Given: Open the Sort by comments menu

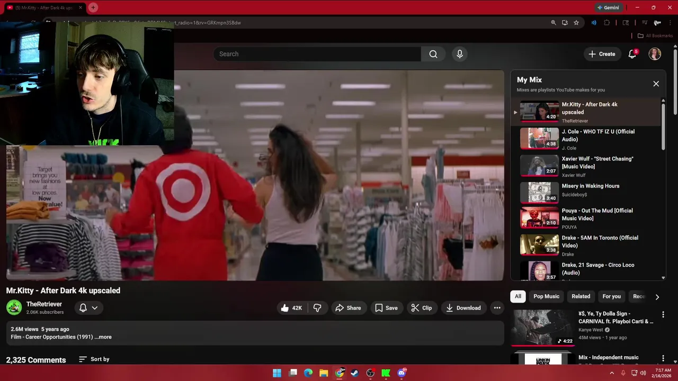Looking at the screenshot, I should click(x=94, y=359).
